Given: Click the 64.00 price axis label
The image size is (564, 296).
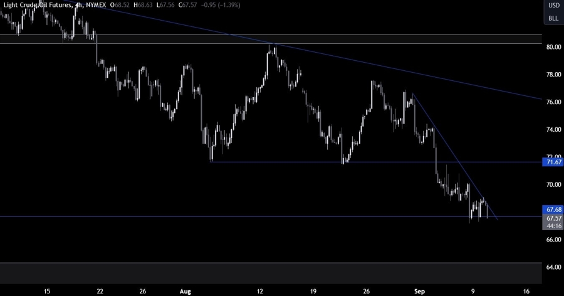Looking at the screenshot, I should 553,267.
